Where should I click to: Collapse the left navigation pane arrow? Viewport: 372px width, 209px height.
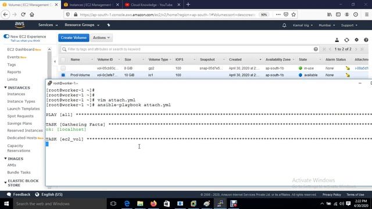[55, 62]
